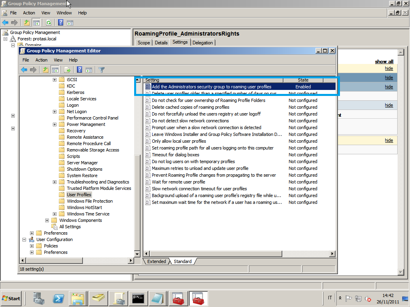This screenshot has height=307, width=410.
Task: Open the Editor's View menu
Action: pyautogui.click(x=58, y=60)
